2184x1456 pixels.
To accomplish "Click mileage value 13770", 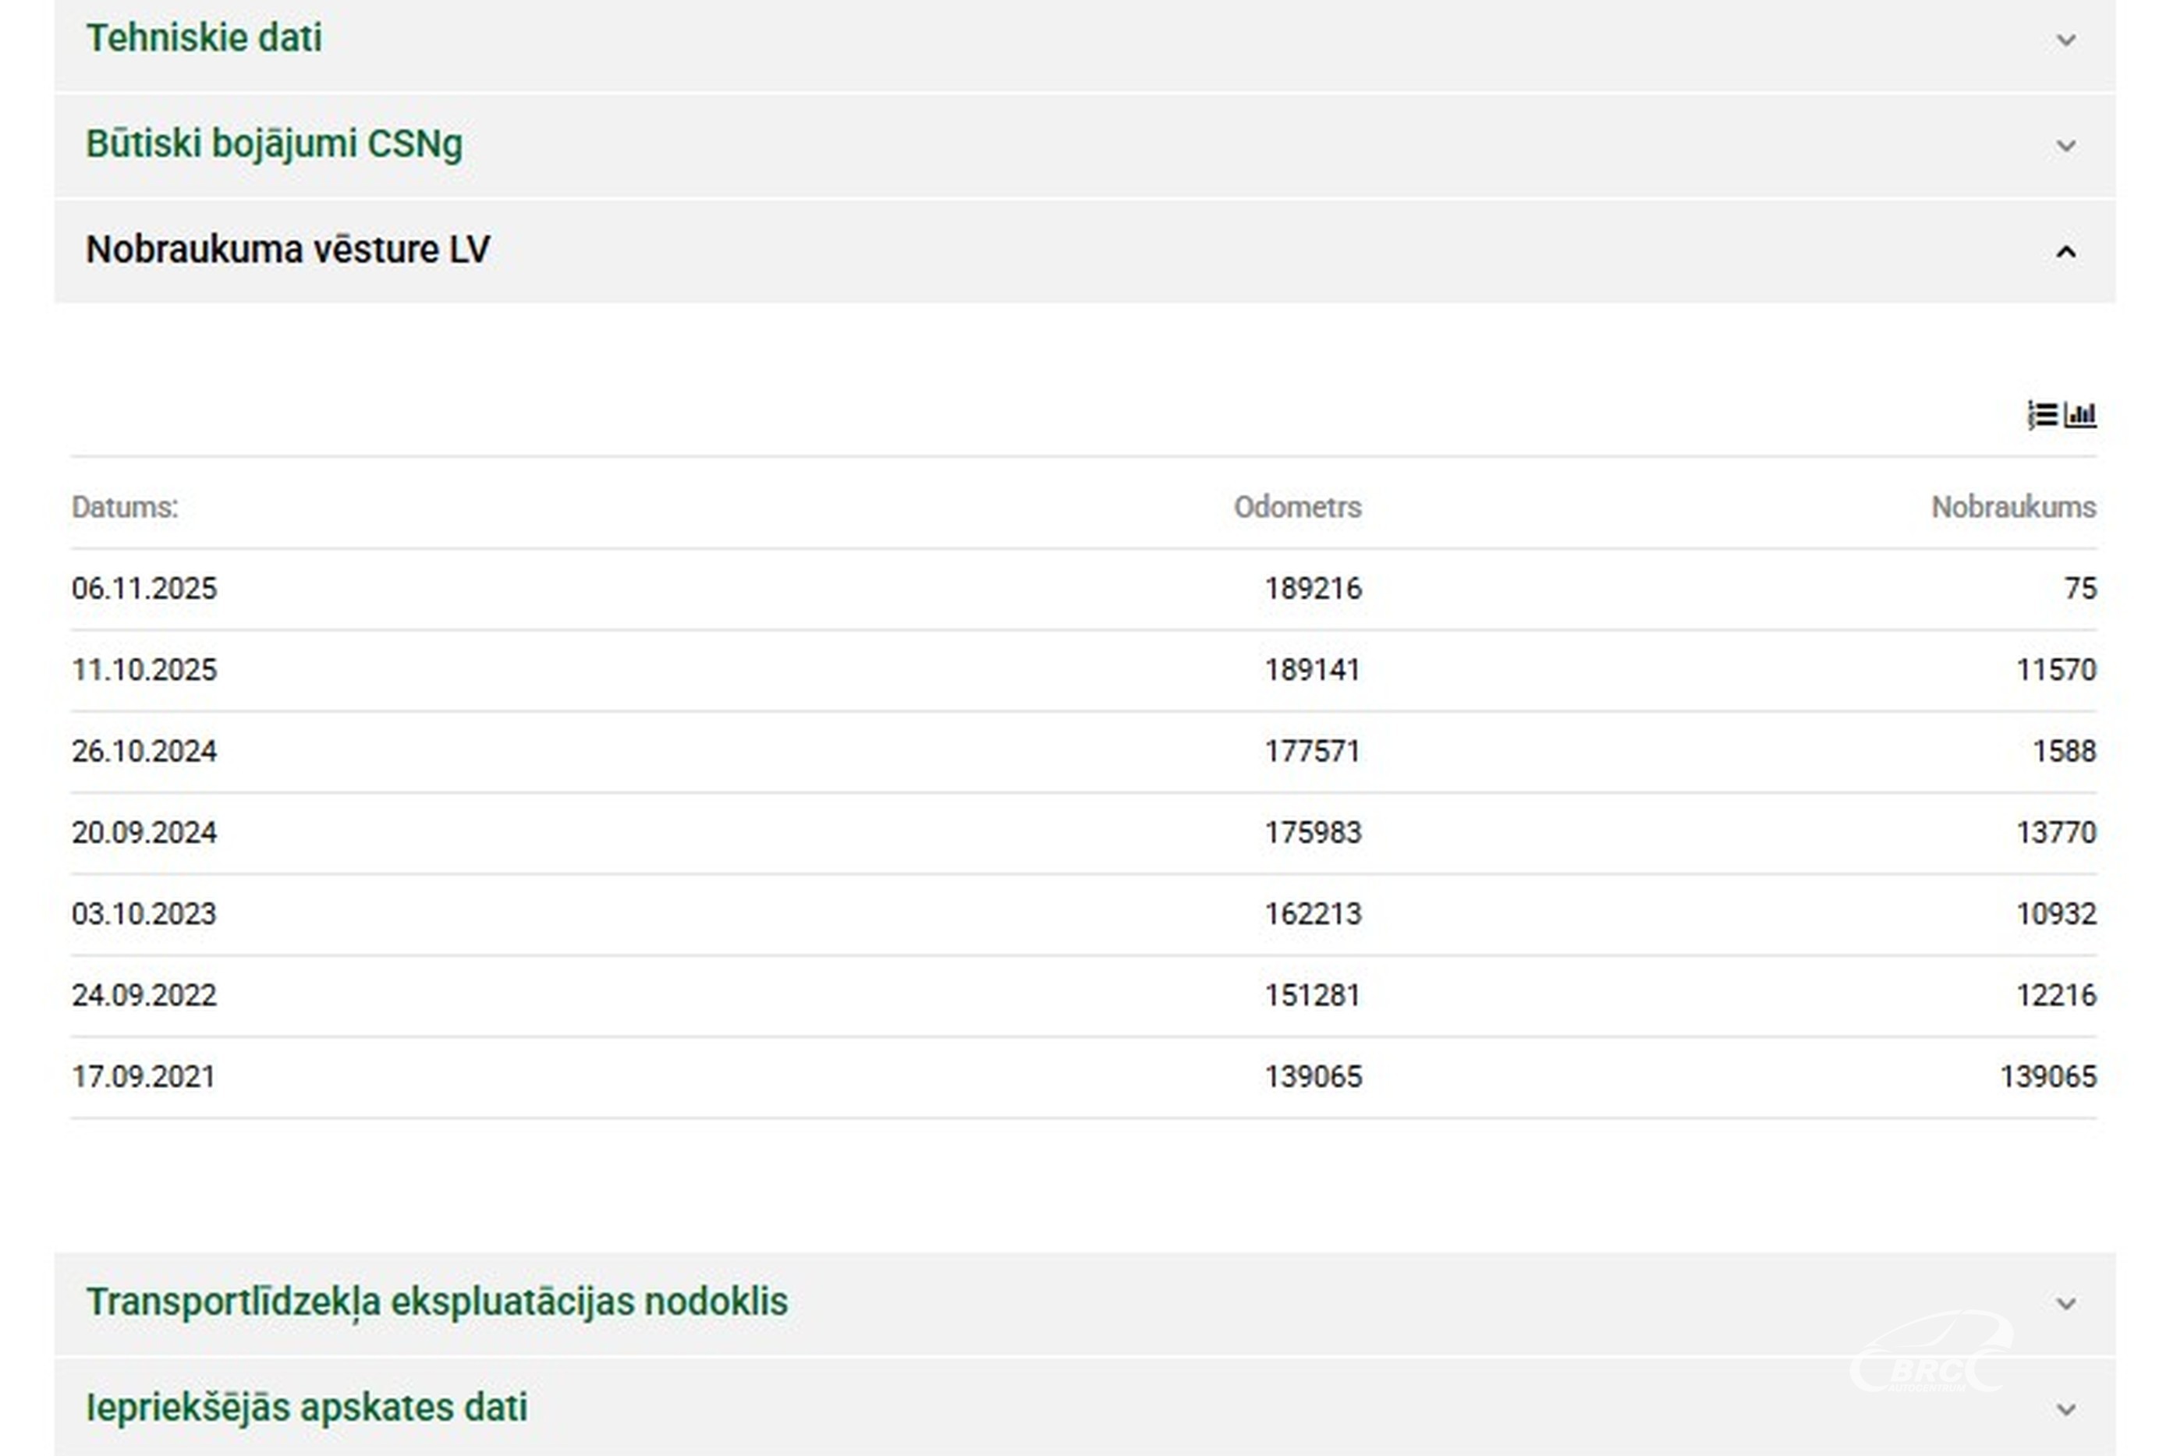I will point(2056,832).
